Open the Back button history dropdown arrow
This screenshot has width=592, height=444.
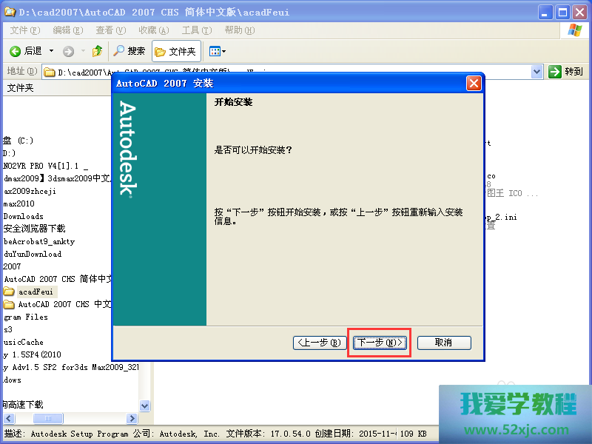point(51,51)
